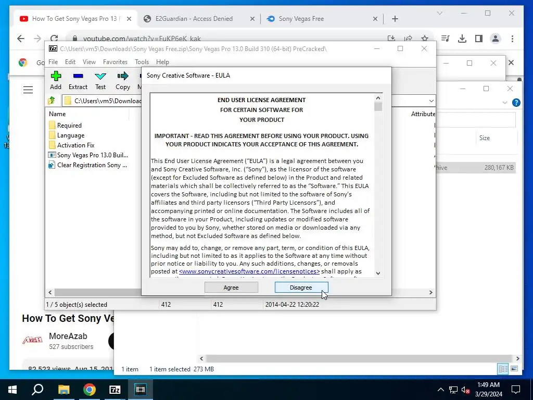Click muted volume tray icon
Viewport: 533px width, 400px height.
[x=465, y=390]
